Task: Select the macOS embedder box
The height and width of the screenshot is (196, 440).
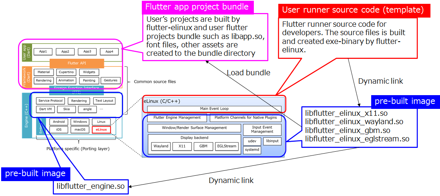Action: (x=80, y=130)
